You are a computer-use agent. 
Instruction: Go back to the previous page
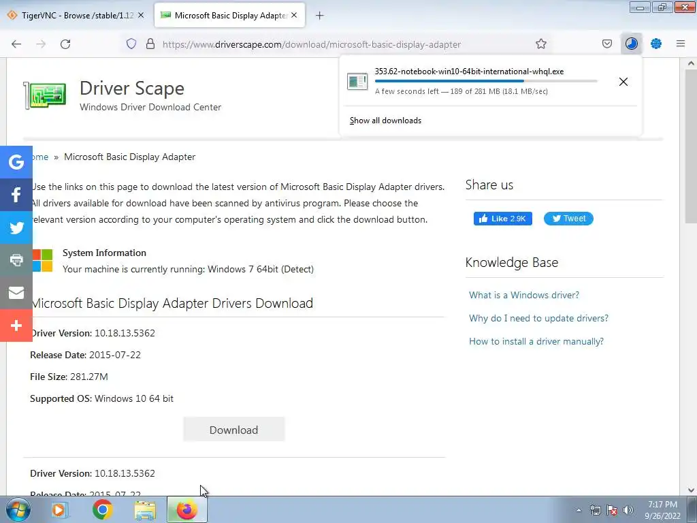coord(16,44)
